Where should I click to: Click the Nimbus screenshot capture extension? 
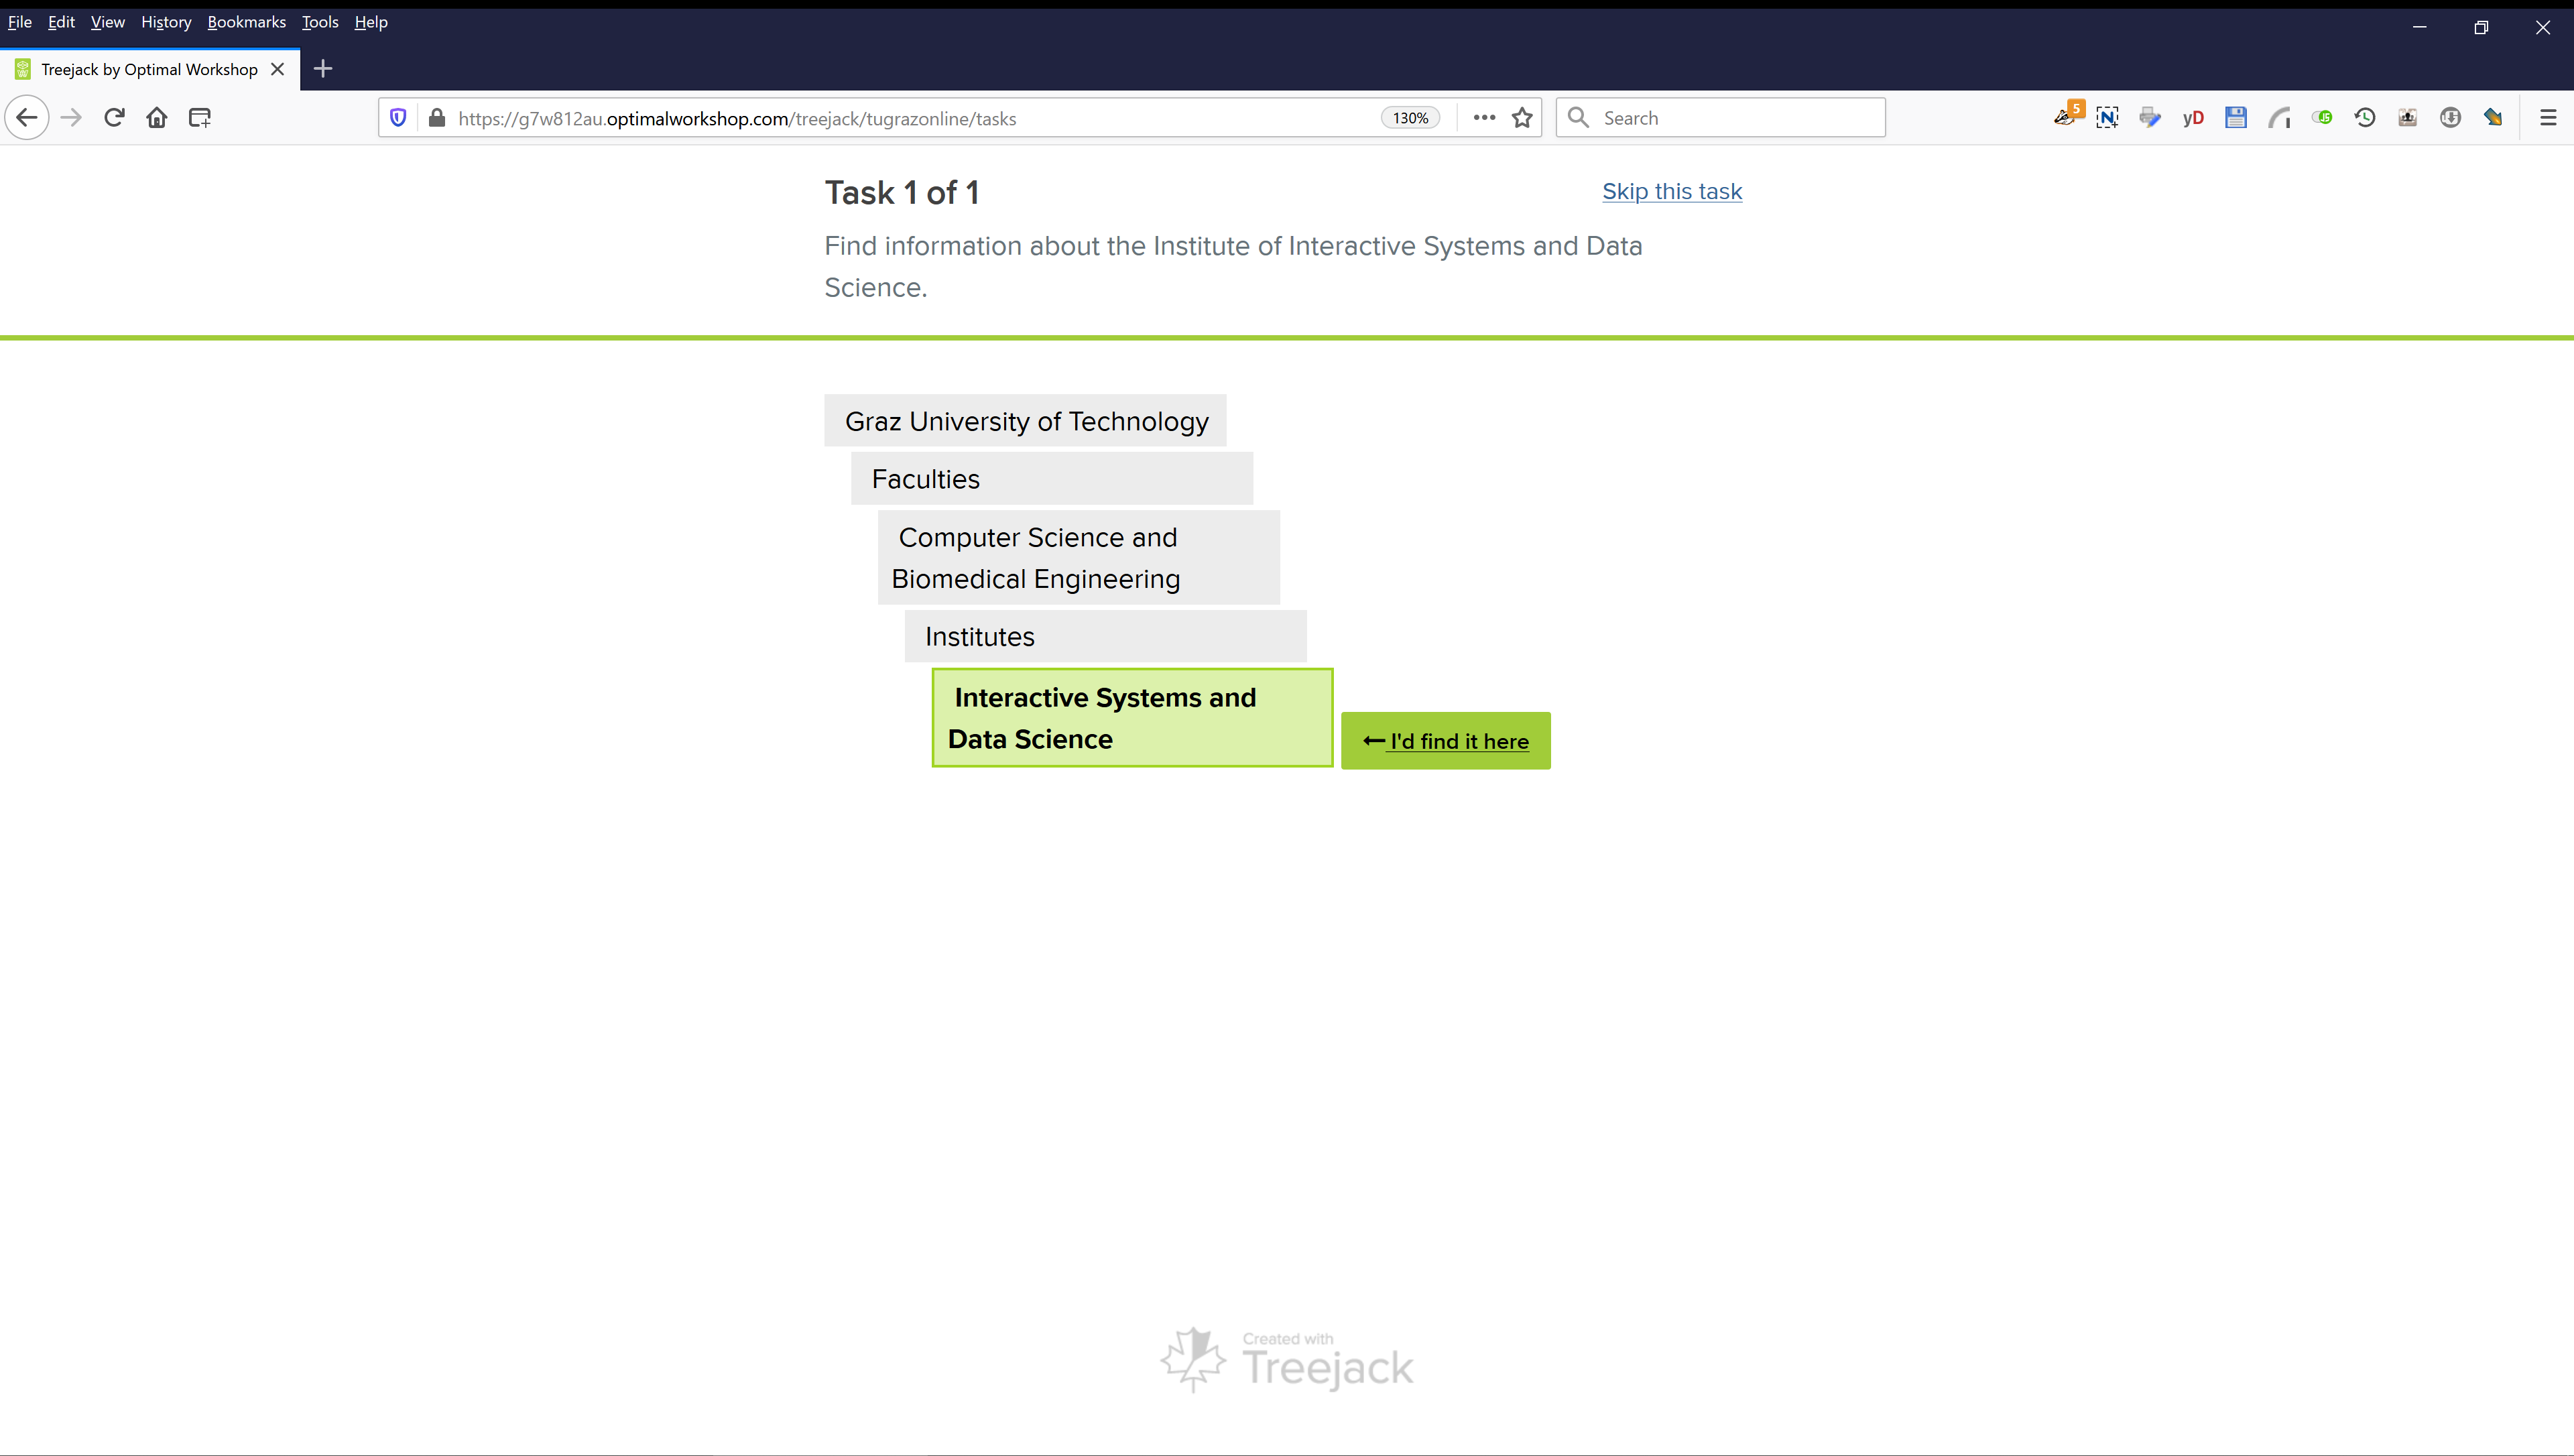click(x=2107, y=117)
